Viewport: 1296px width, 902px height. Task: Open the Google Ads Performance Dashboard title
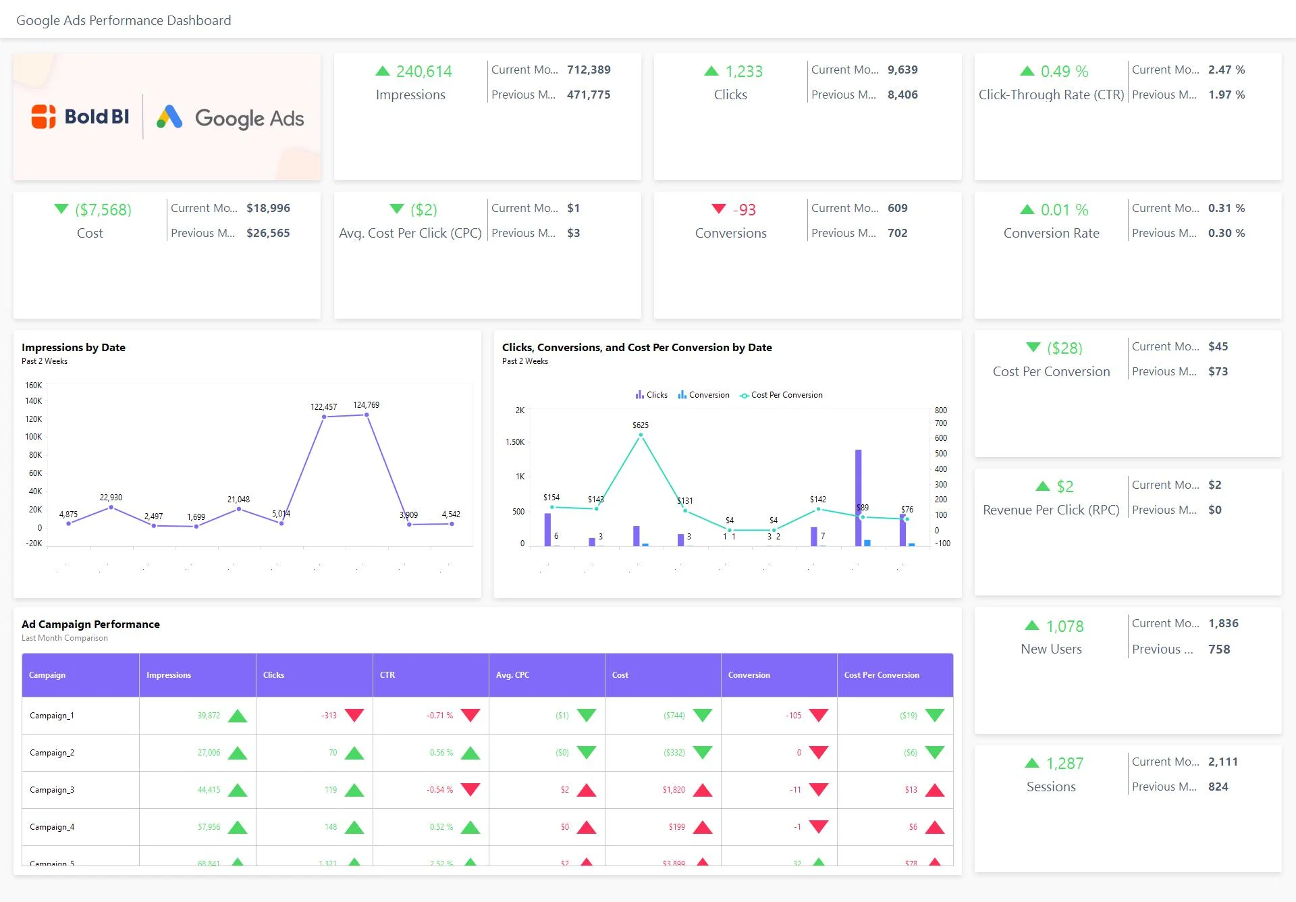tap(124, 20)
